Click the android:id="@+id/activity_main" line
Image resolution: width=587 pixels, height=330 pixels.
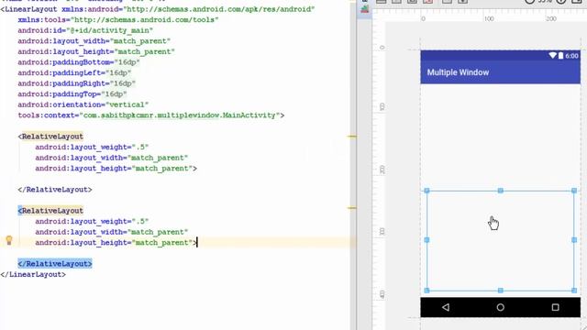pyautogui.click(x=85, y=30)
